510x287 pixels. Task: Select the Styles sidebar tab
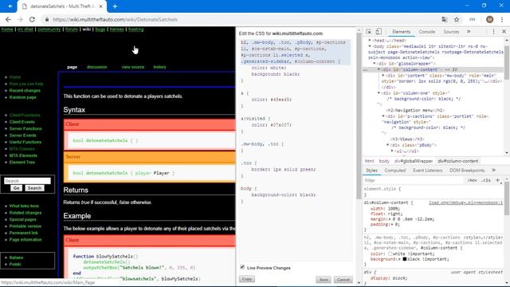(371, 170)
